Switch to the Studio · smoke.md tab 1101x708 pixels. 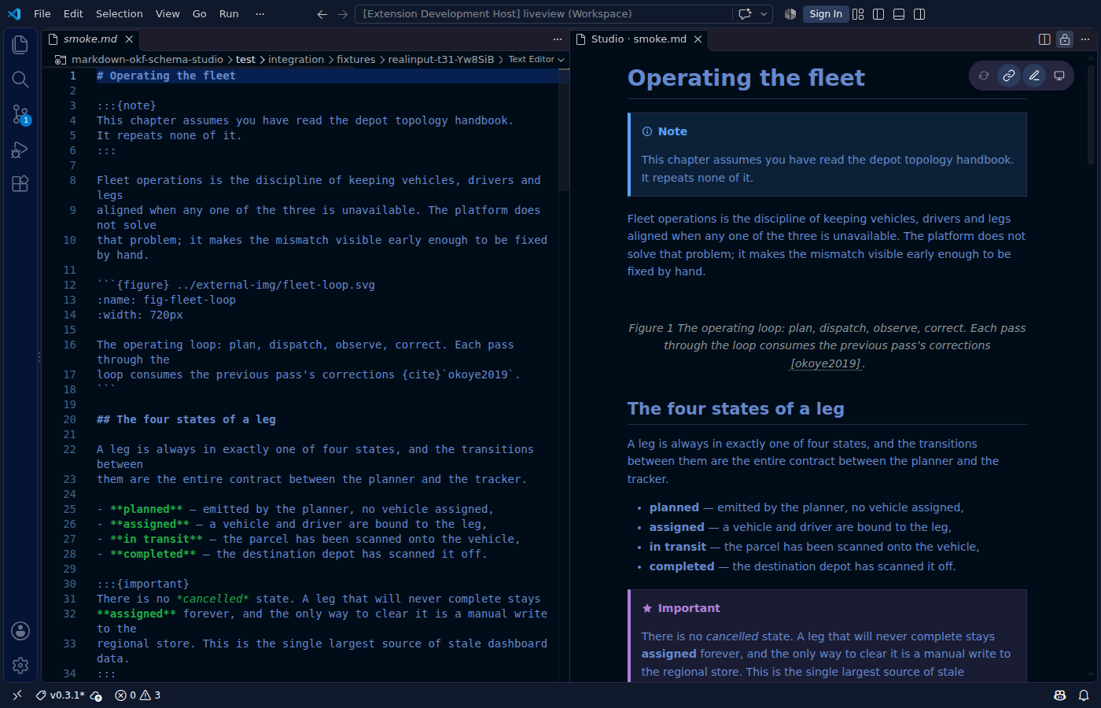pyautogui.click(x=639, y=39)
